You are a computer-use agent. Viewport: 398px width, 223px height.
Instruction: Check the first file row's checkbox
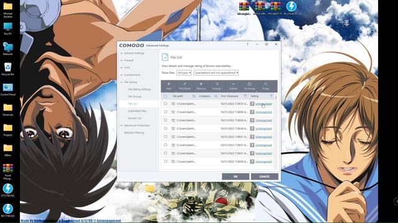point(165,103)
